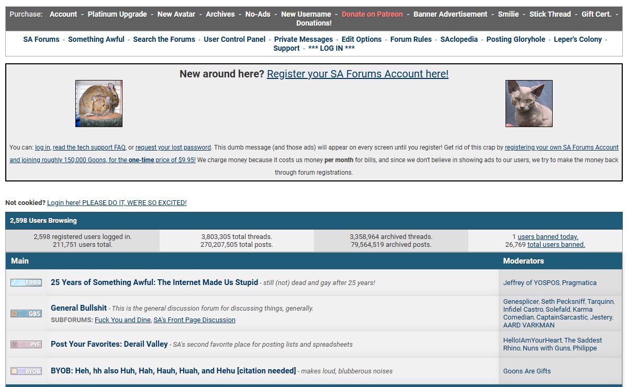
Task: View moderator Infidel Castro profile
Action: [523, 310]
